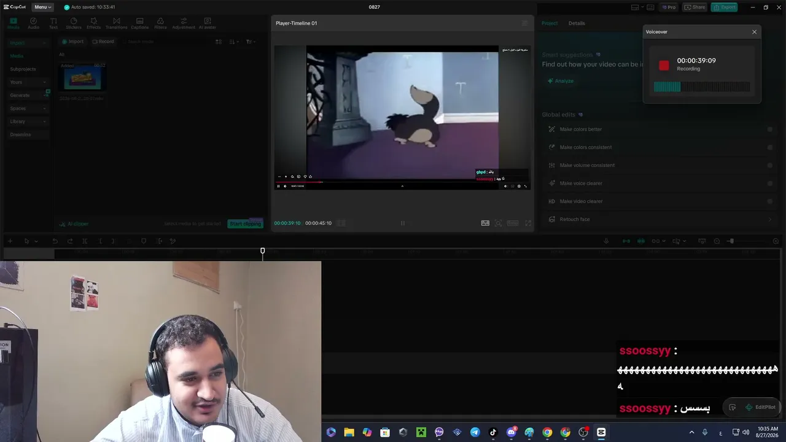
Task: Show hidden system tray icons
Action: coord(691,432)
